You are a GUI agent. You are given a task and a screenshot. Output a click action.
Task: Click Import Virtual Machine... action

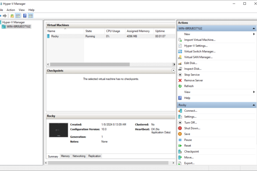coord(199,40)
